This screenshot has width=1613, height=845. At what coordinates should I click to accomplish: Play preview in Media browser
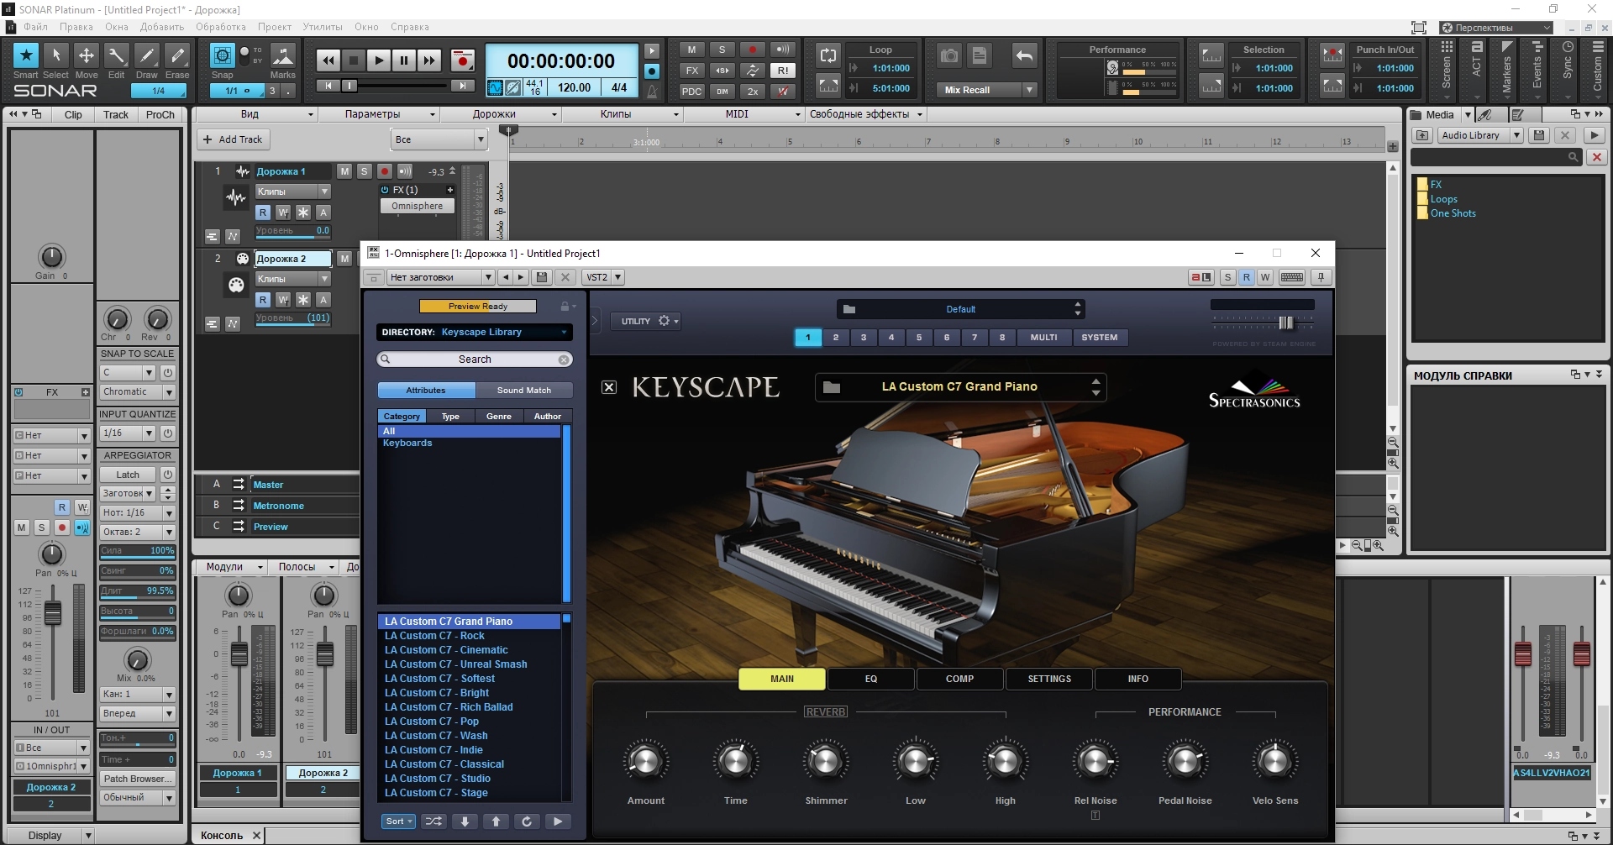pos(1594,135)
